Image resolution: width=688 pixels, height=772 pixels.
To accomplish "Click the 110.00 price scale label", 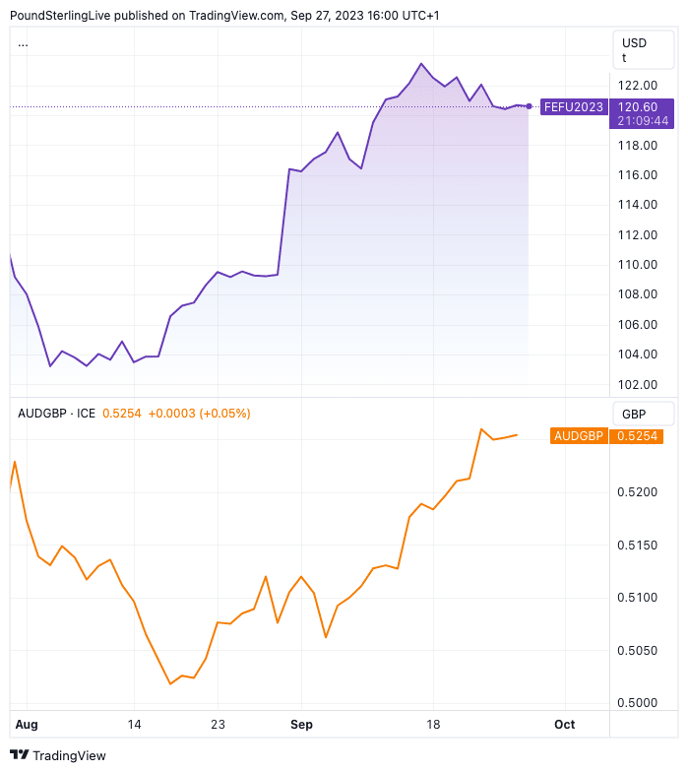I will (x=637, y=264).
